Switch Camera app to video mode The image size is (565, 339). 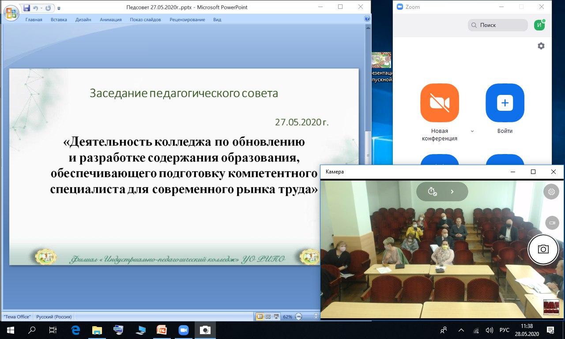(551, 223)
